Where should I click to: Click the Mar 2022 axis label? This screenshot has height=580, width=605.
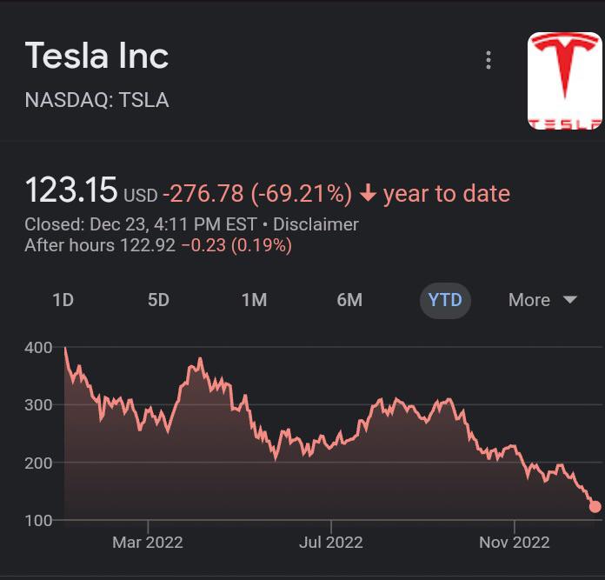click(148, 542)
